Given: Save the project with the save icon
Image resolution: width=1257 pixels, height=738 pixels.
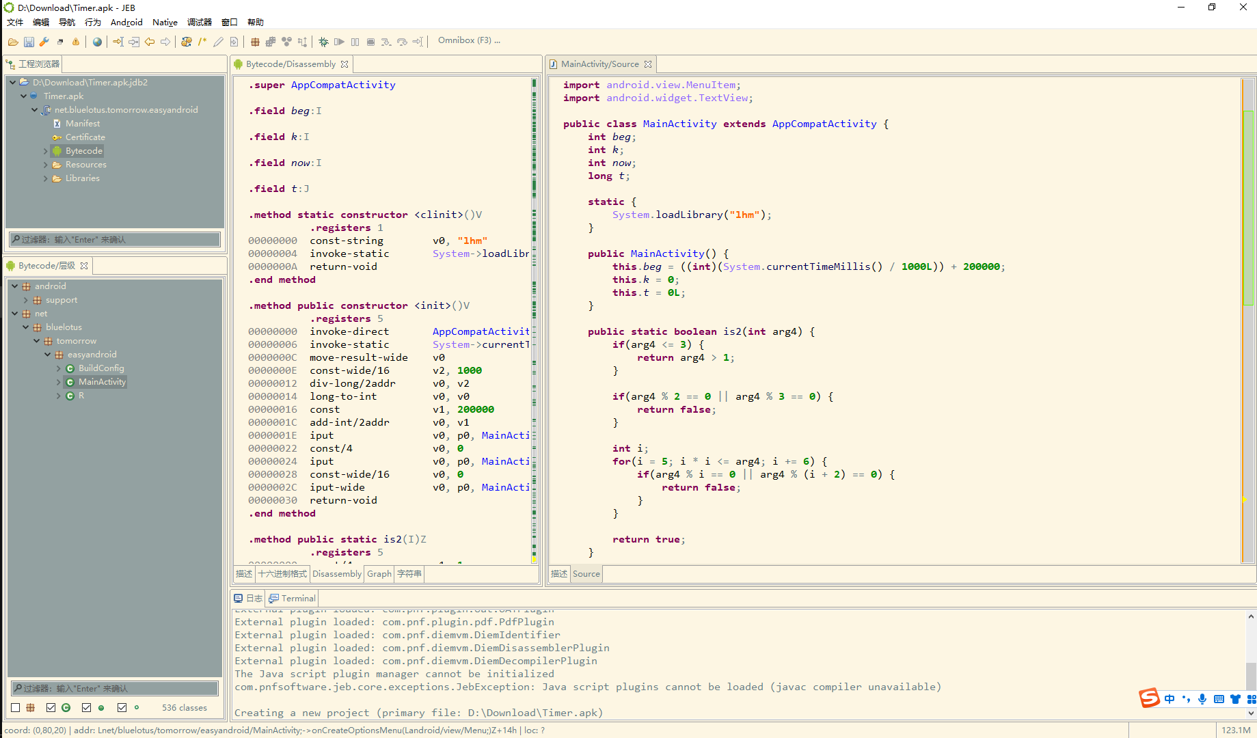Looking at the screenshot, I should pyautogui.click(x=28, y=41).
